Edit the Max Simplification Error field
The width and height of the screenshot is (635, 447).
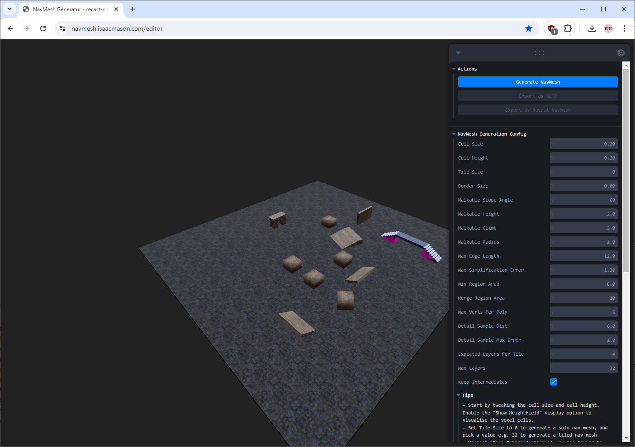coord(583,270)
